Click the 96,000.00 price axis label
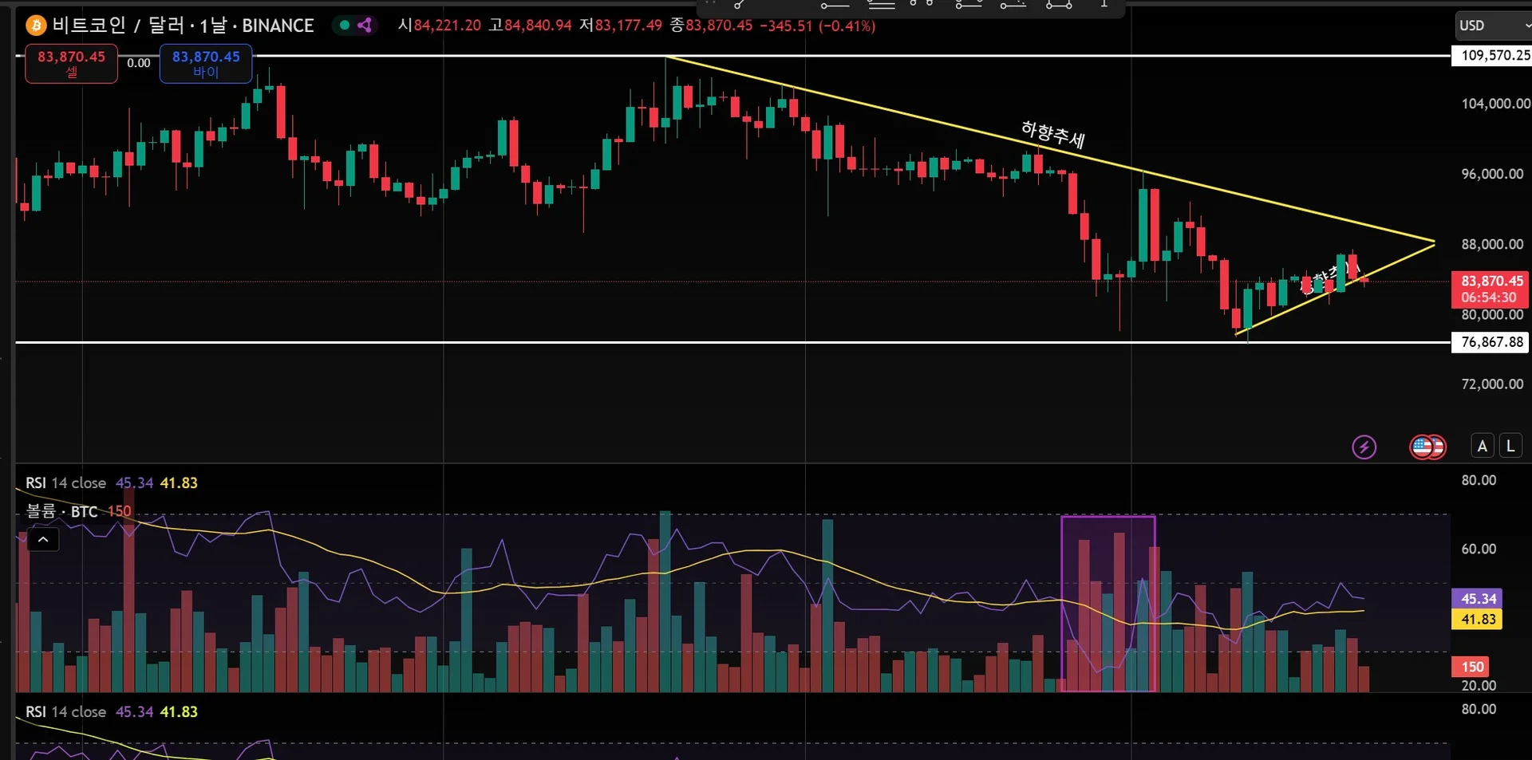Image resolution: width=1532 pixels, height=760 pixels. (x=1492, y=174)
